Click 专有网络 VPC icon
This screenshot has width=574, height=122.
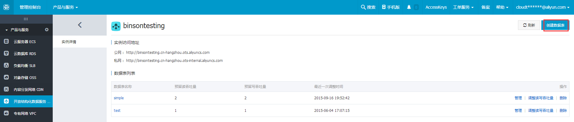coord(6,113)
